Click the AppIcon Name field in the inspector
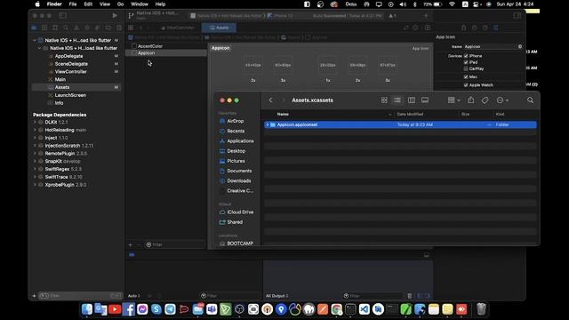 click(493, 46)
